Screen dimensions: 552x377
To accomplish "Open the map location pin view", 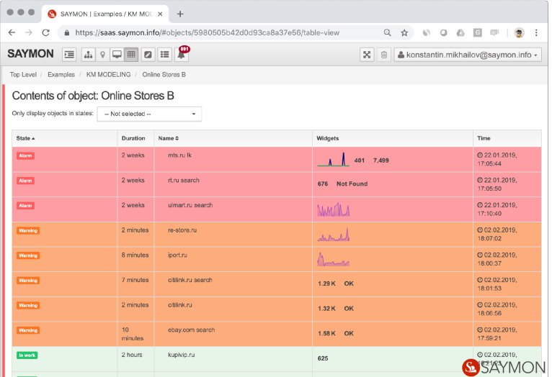I will pos(102,55).
